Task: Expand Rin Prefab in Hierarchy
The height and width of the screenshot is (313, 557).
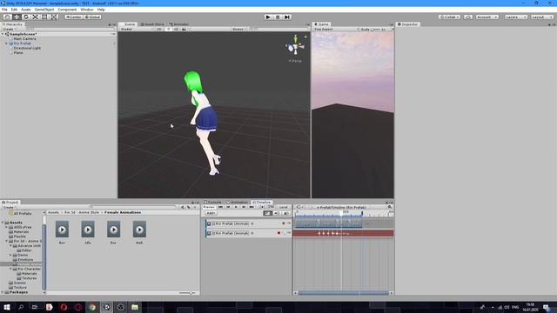Action: click(6, 43)
